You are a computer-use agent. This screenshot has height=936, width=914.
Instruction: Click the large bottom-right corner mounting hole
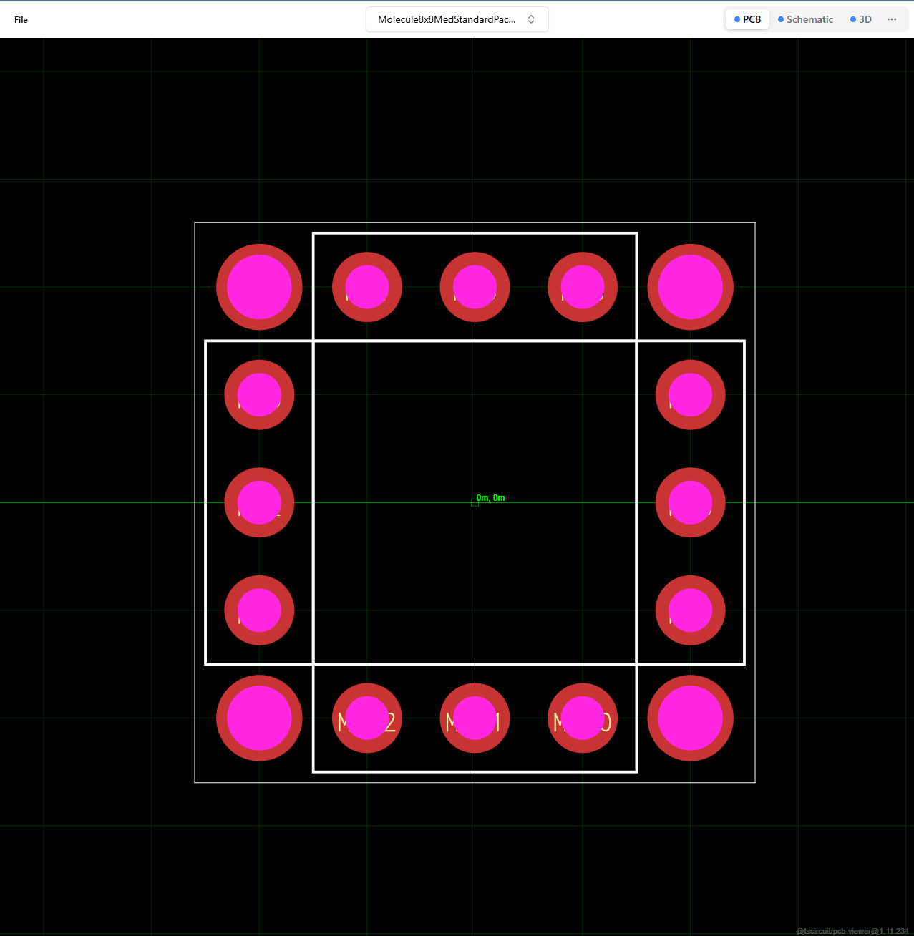[691, 718]
